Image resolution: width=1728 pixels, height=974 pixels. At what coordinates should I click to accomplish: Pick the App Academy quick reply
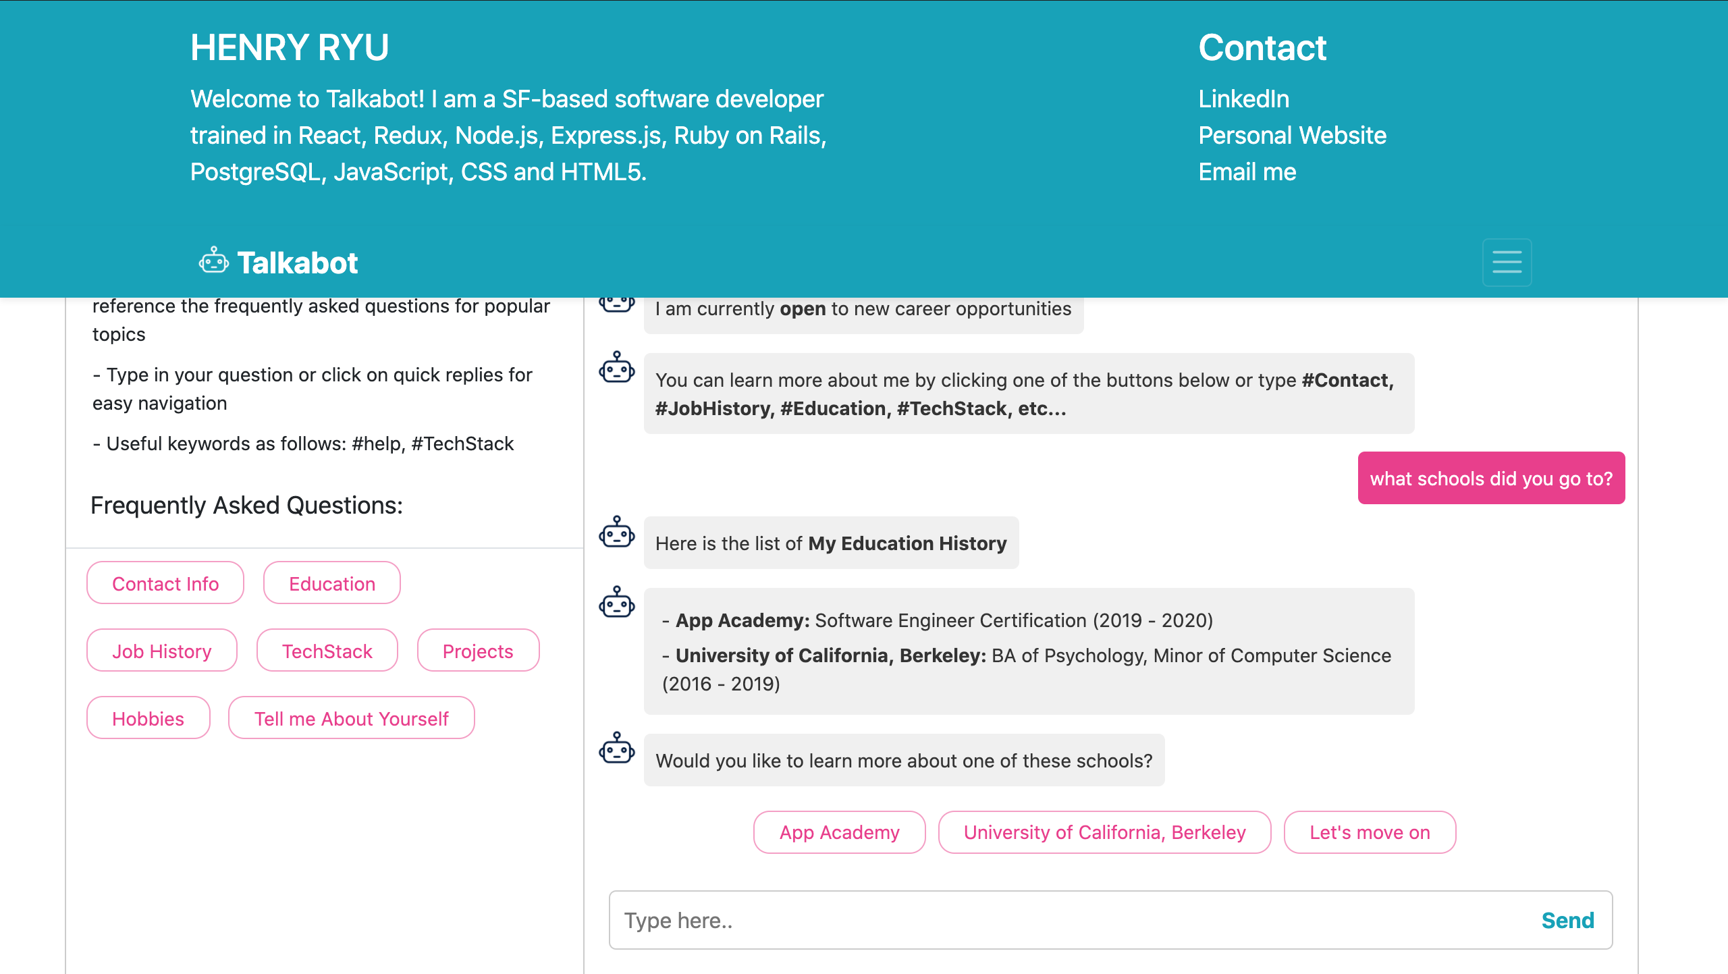(839, 832)
